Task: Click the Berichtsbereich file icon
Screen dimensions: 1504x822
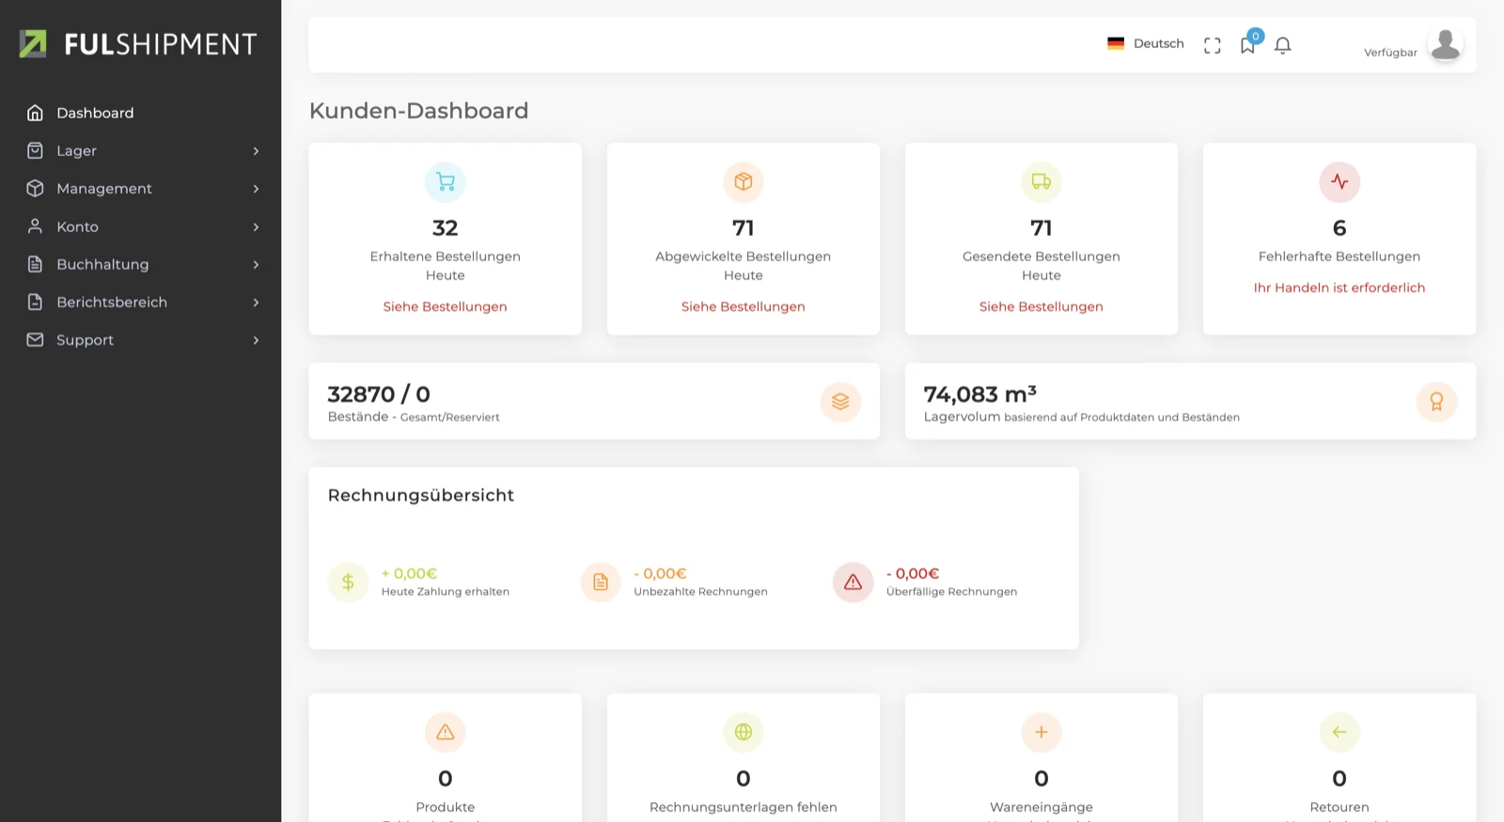Action: click(x=35, y=302)
